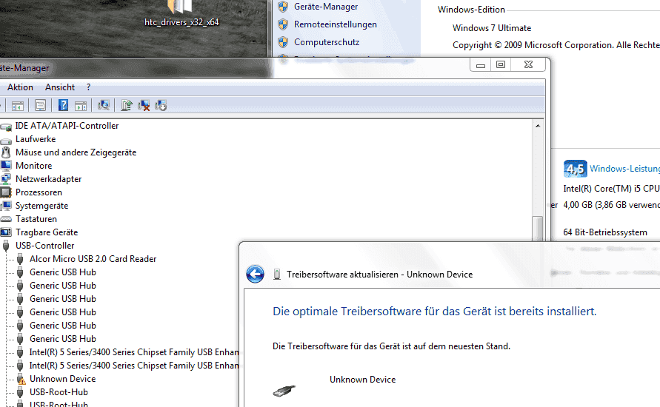Click the small device icon in dialog title
The width and height of the screenshot is (660, 407).
coord(277,275)
